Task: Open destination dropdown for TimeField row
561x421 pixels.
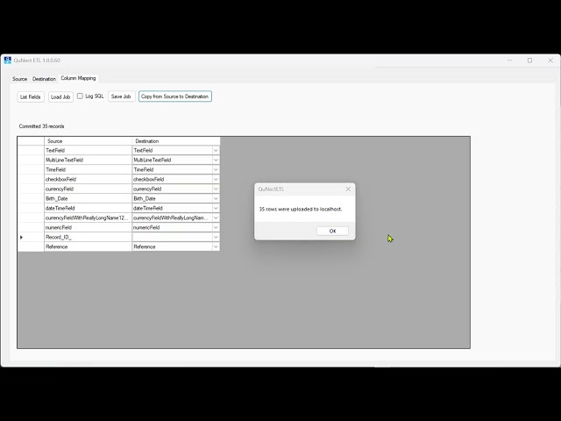Action: 216,169
